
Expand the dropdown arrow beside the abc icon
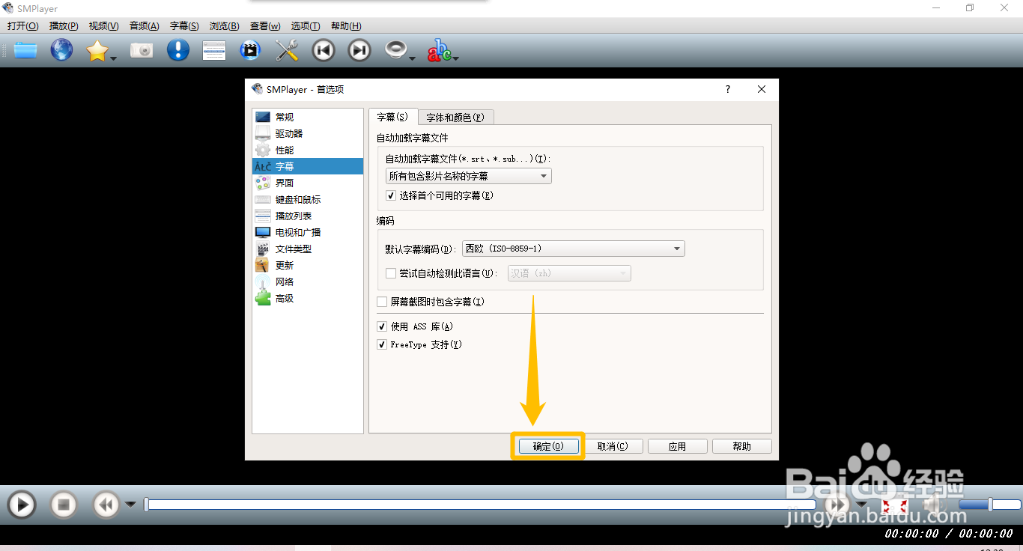pos(455,58)
